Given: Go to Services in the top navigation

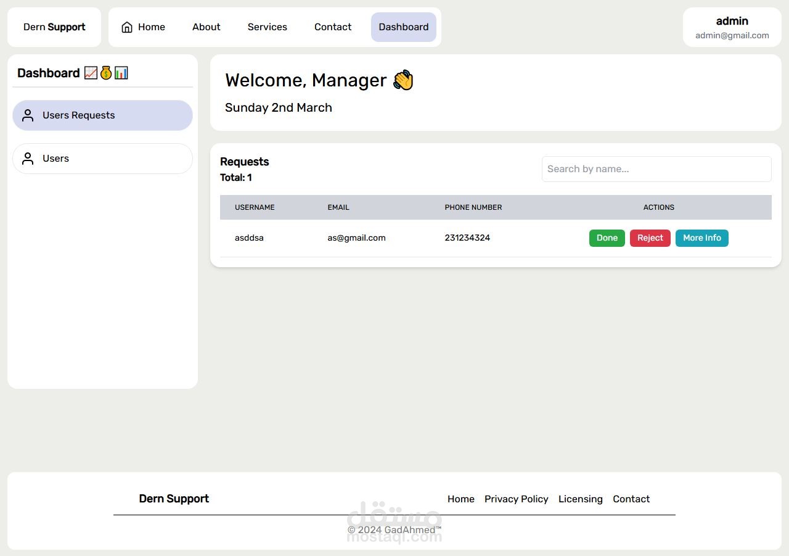Looking at the screenshot, I should click(x=268, y=27).
